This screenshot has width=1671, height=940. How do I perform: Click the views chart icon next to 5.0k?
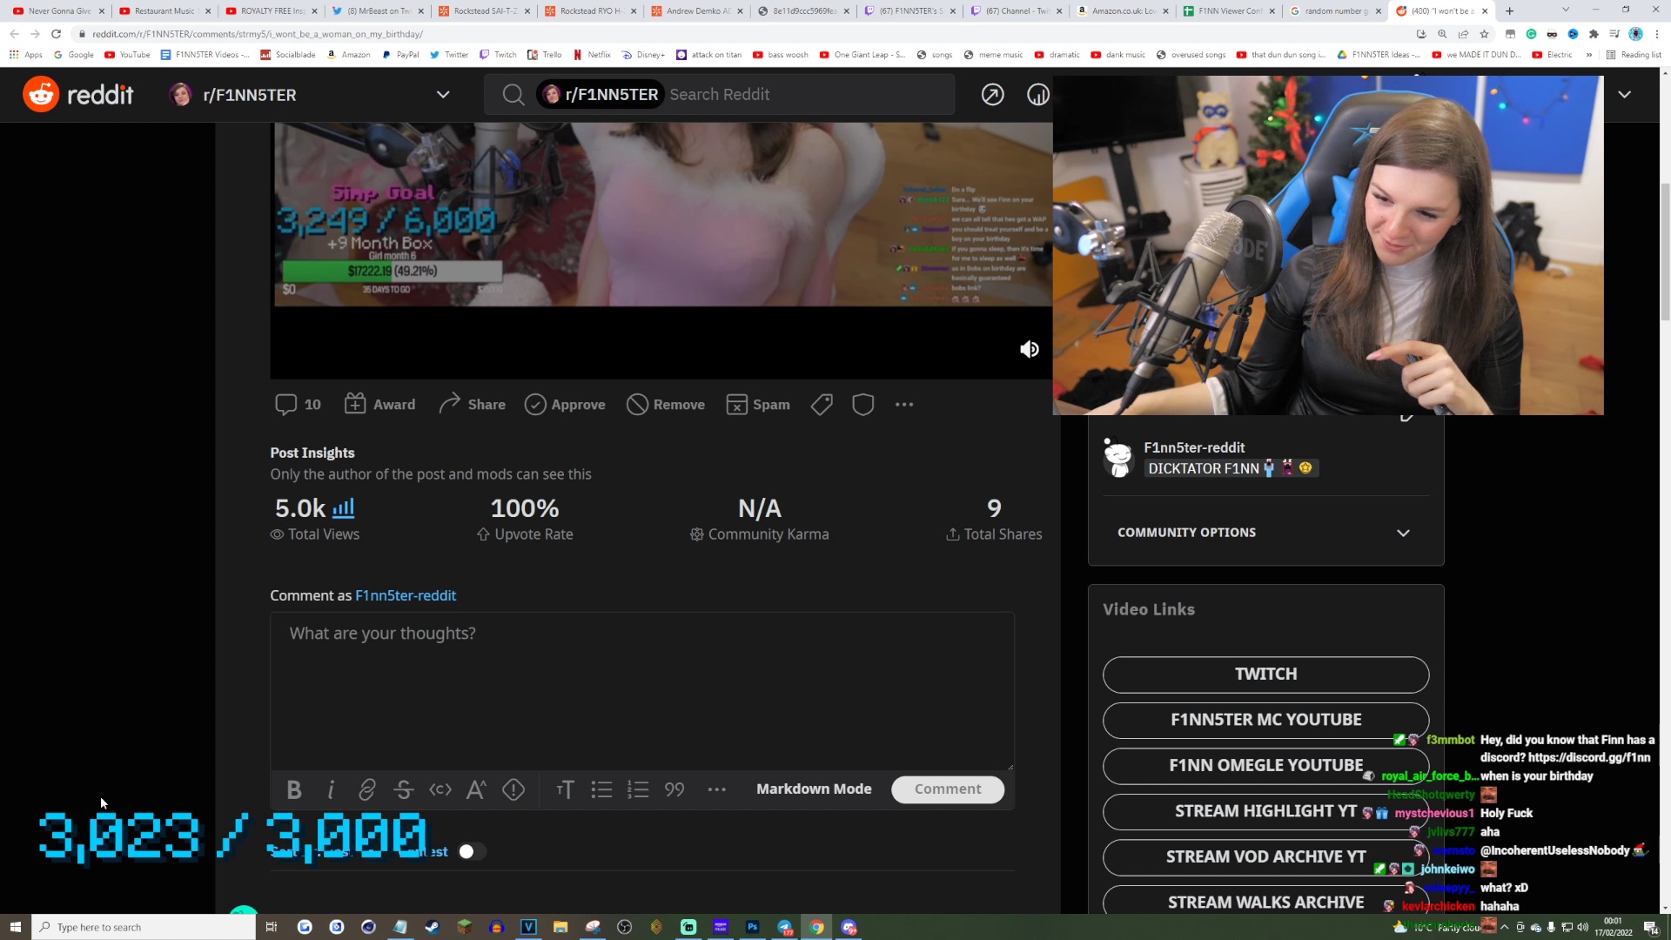click(344, 507)
